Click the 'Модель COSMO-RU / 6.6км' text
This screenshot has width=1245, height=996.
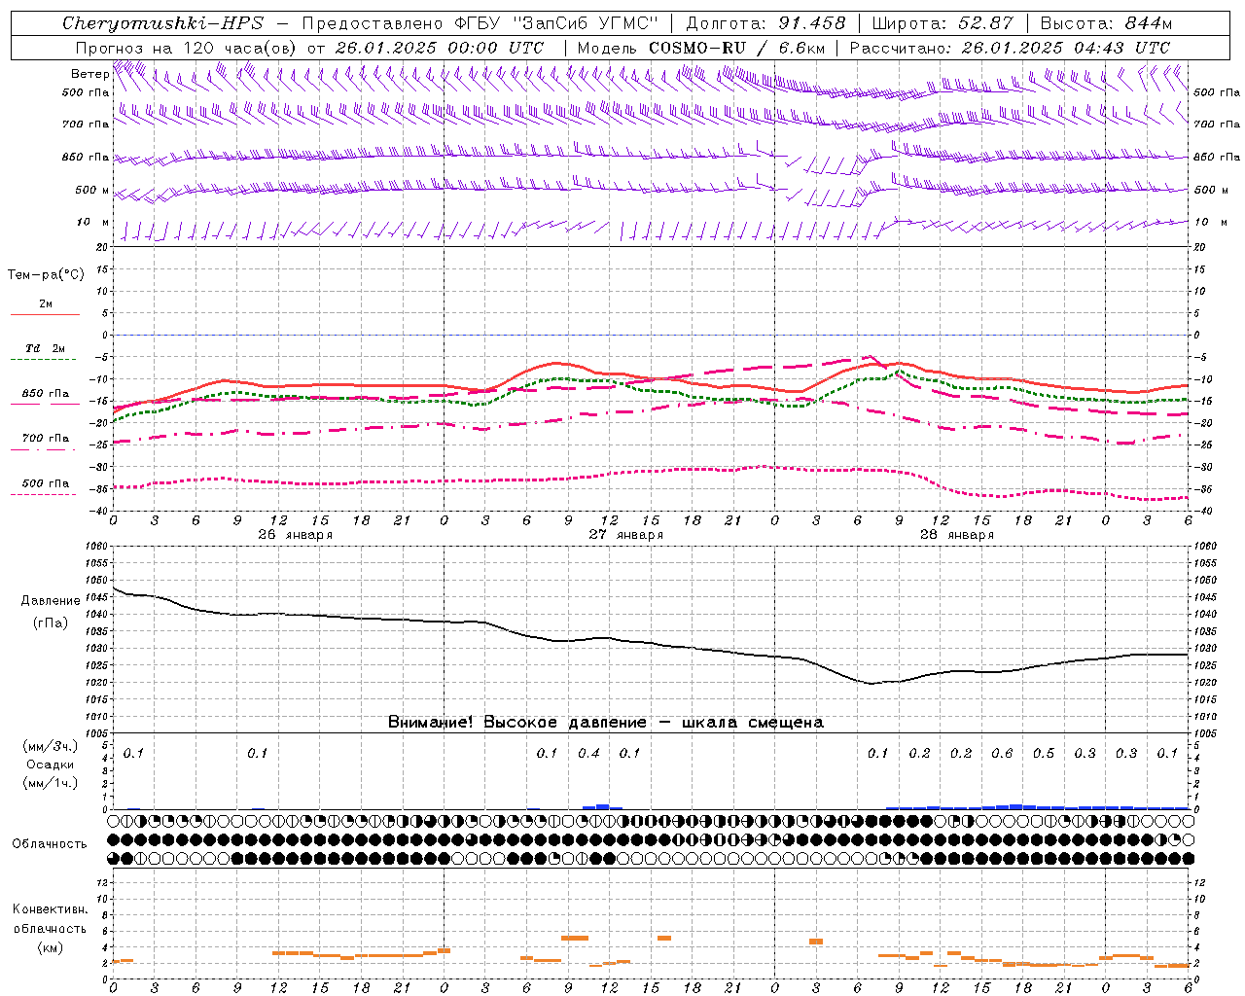pyautogui.click(x=701, y=48)
